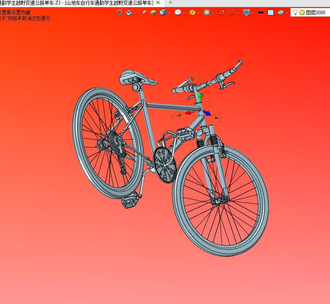The height and width of the screenshot is (304, 330).
Task: Open the dropdown beside the monitor icon
Action: tap(252, 13)
